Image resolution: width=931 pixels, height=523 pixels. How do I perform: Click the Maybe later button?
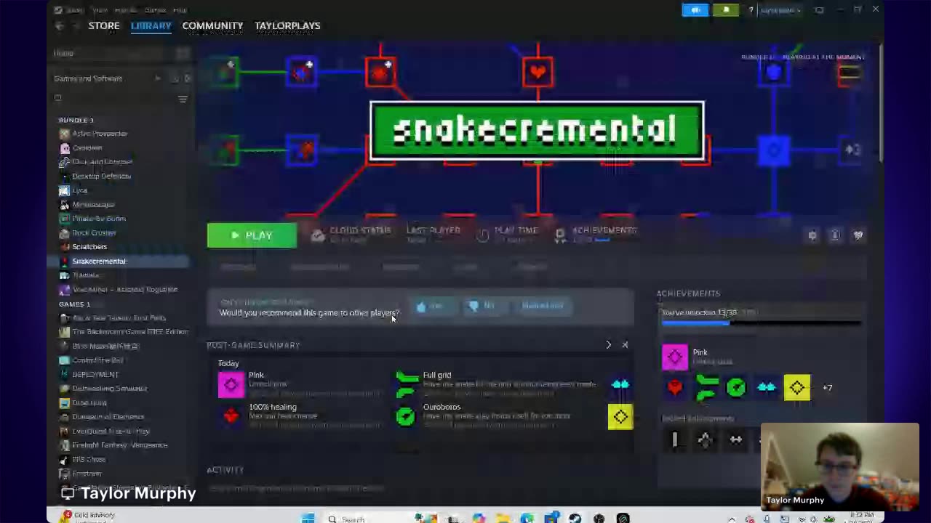click(543, 306)
